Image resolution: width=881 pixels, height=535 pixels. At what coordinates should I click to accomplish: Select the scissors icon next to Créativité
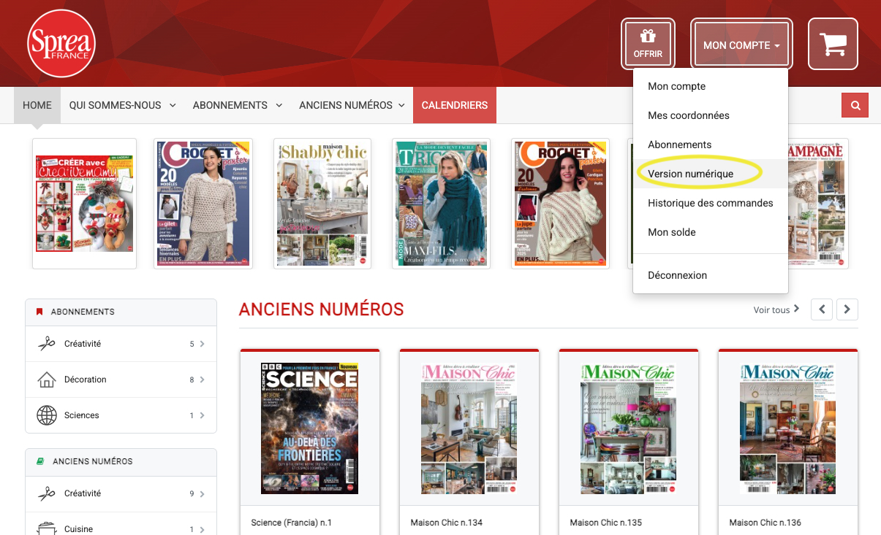pyautogui.click(x=47, y=343)
